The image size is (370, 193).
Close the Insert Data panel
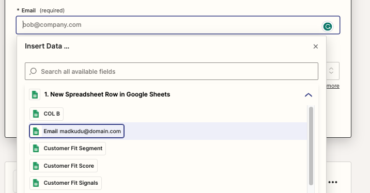[x=316, y=46]
